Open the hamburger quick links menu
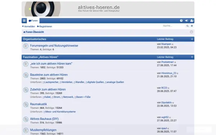Image resolution: width=216 pixels, height=135 pixels. pos(24,21)
